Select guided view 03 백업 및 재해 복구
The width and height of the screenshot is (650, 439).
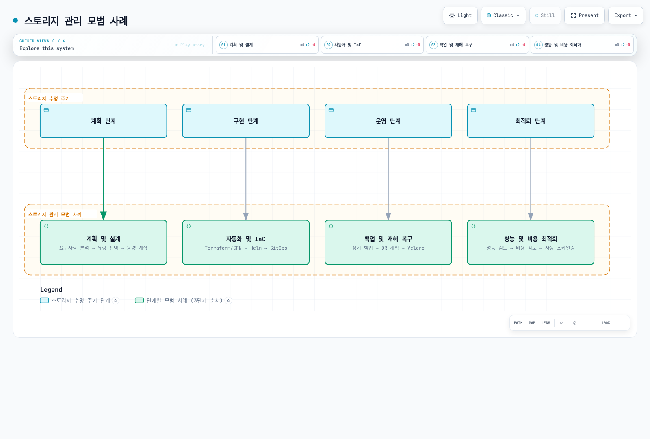[477, 45]
